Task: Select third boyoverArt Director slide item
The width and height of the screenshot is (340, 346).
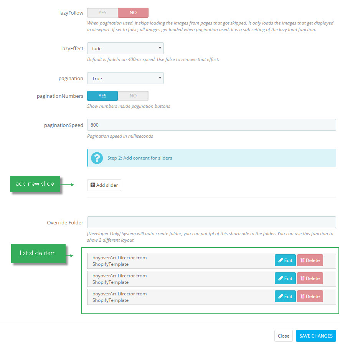Action: (x=211, y=297)
